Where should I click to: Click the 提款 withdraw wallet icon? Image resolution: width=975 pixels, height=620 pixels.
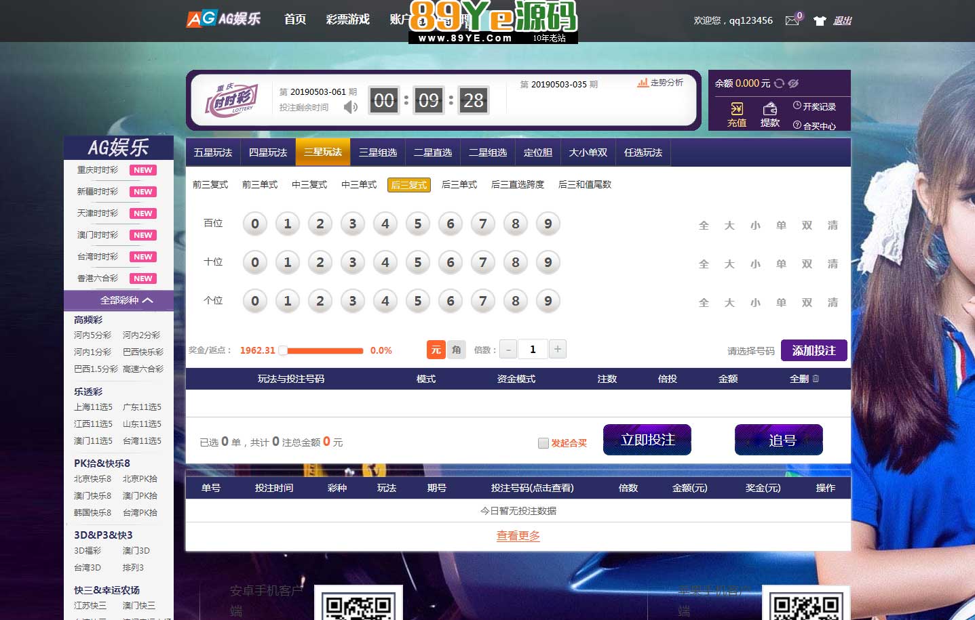(x=769, y=109)
